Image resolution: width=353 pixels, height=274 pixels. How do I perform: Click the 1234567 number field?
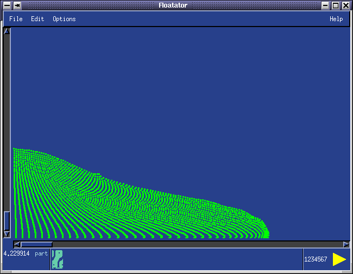(x=316, y=259)
